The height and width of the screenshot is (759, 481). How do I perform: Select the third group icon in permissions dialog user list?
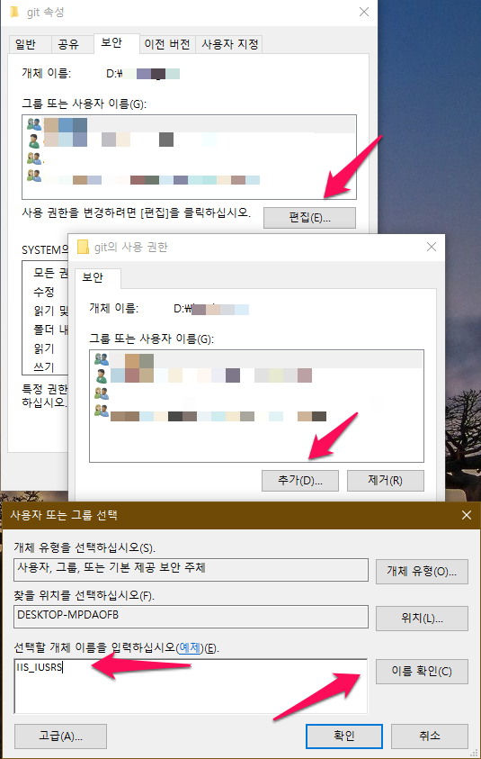[102, 393]
